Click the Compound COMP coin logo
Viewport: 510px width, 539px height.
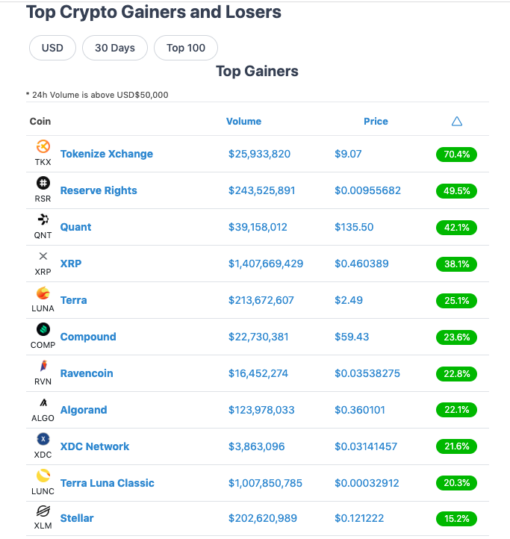(43, 329)
